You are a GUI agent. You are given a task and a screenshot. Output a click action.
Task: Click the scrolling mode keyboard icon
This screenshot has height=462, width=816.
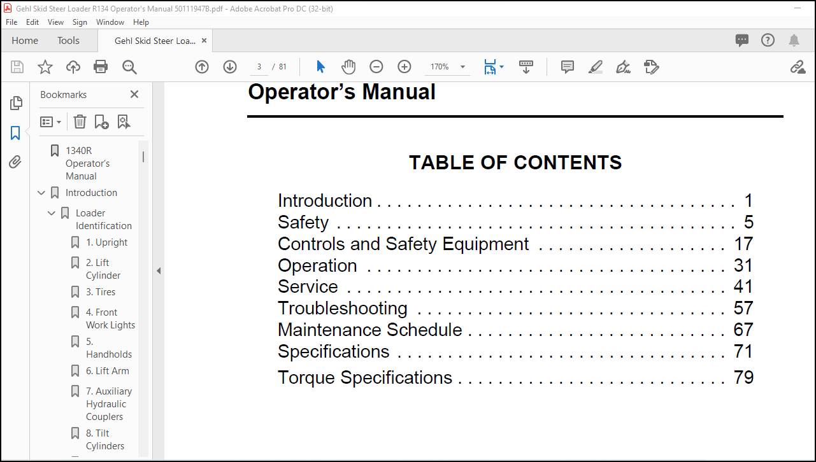(526, 67)
